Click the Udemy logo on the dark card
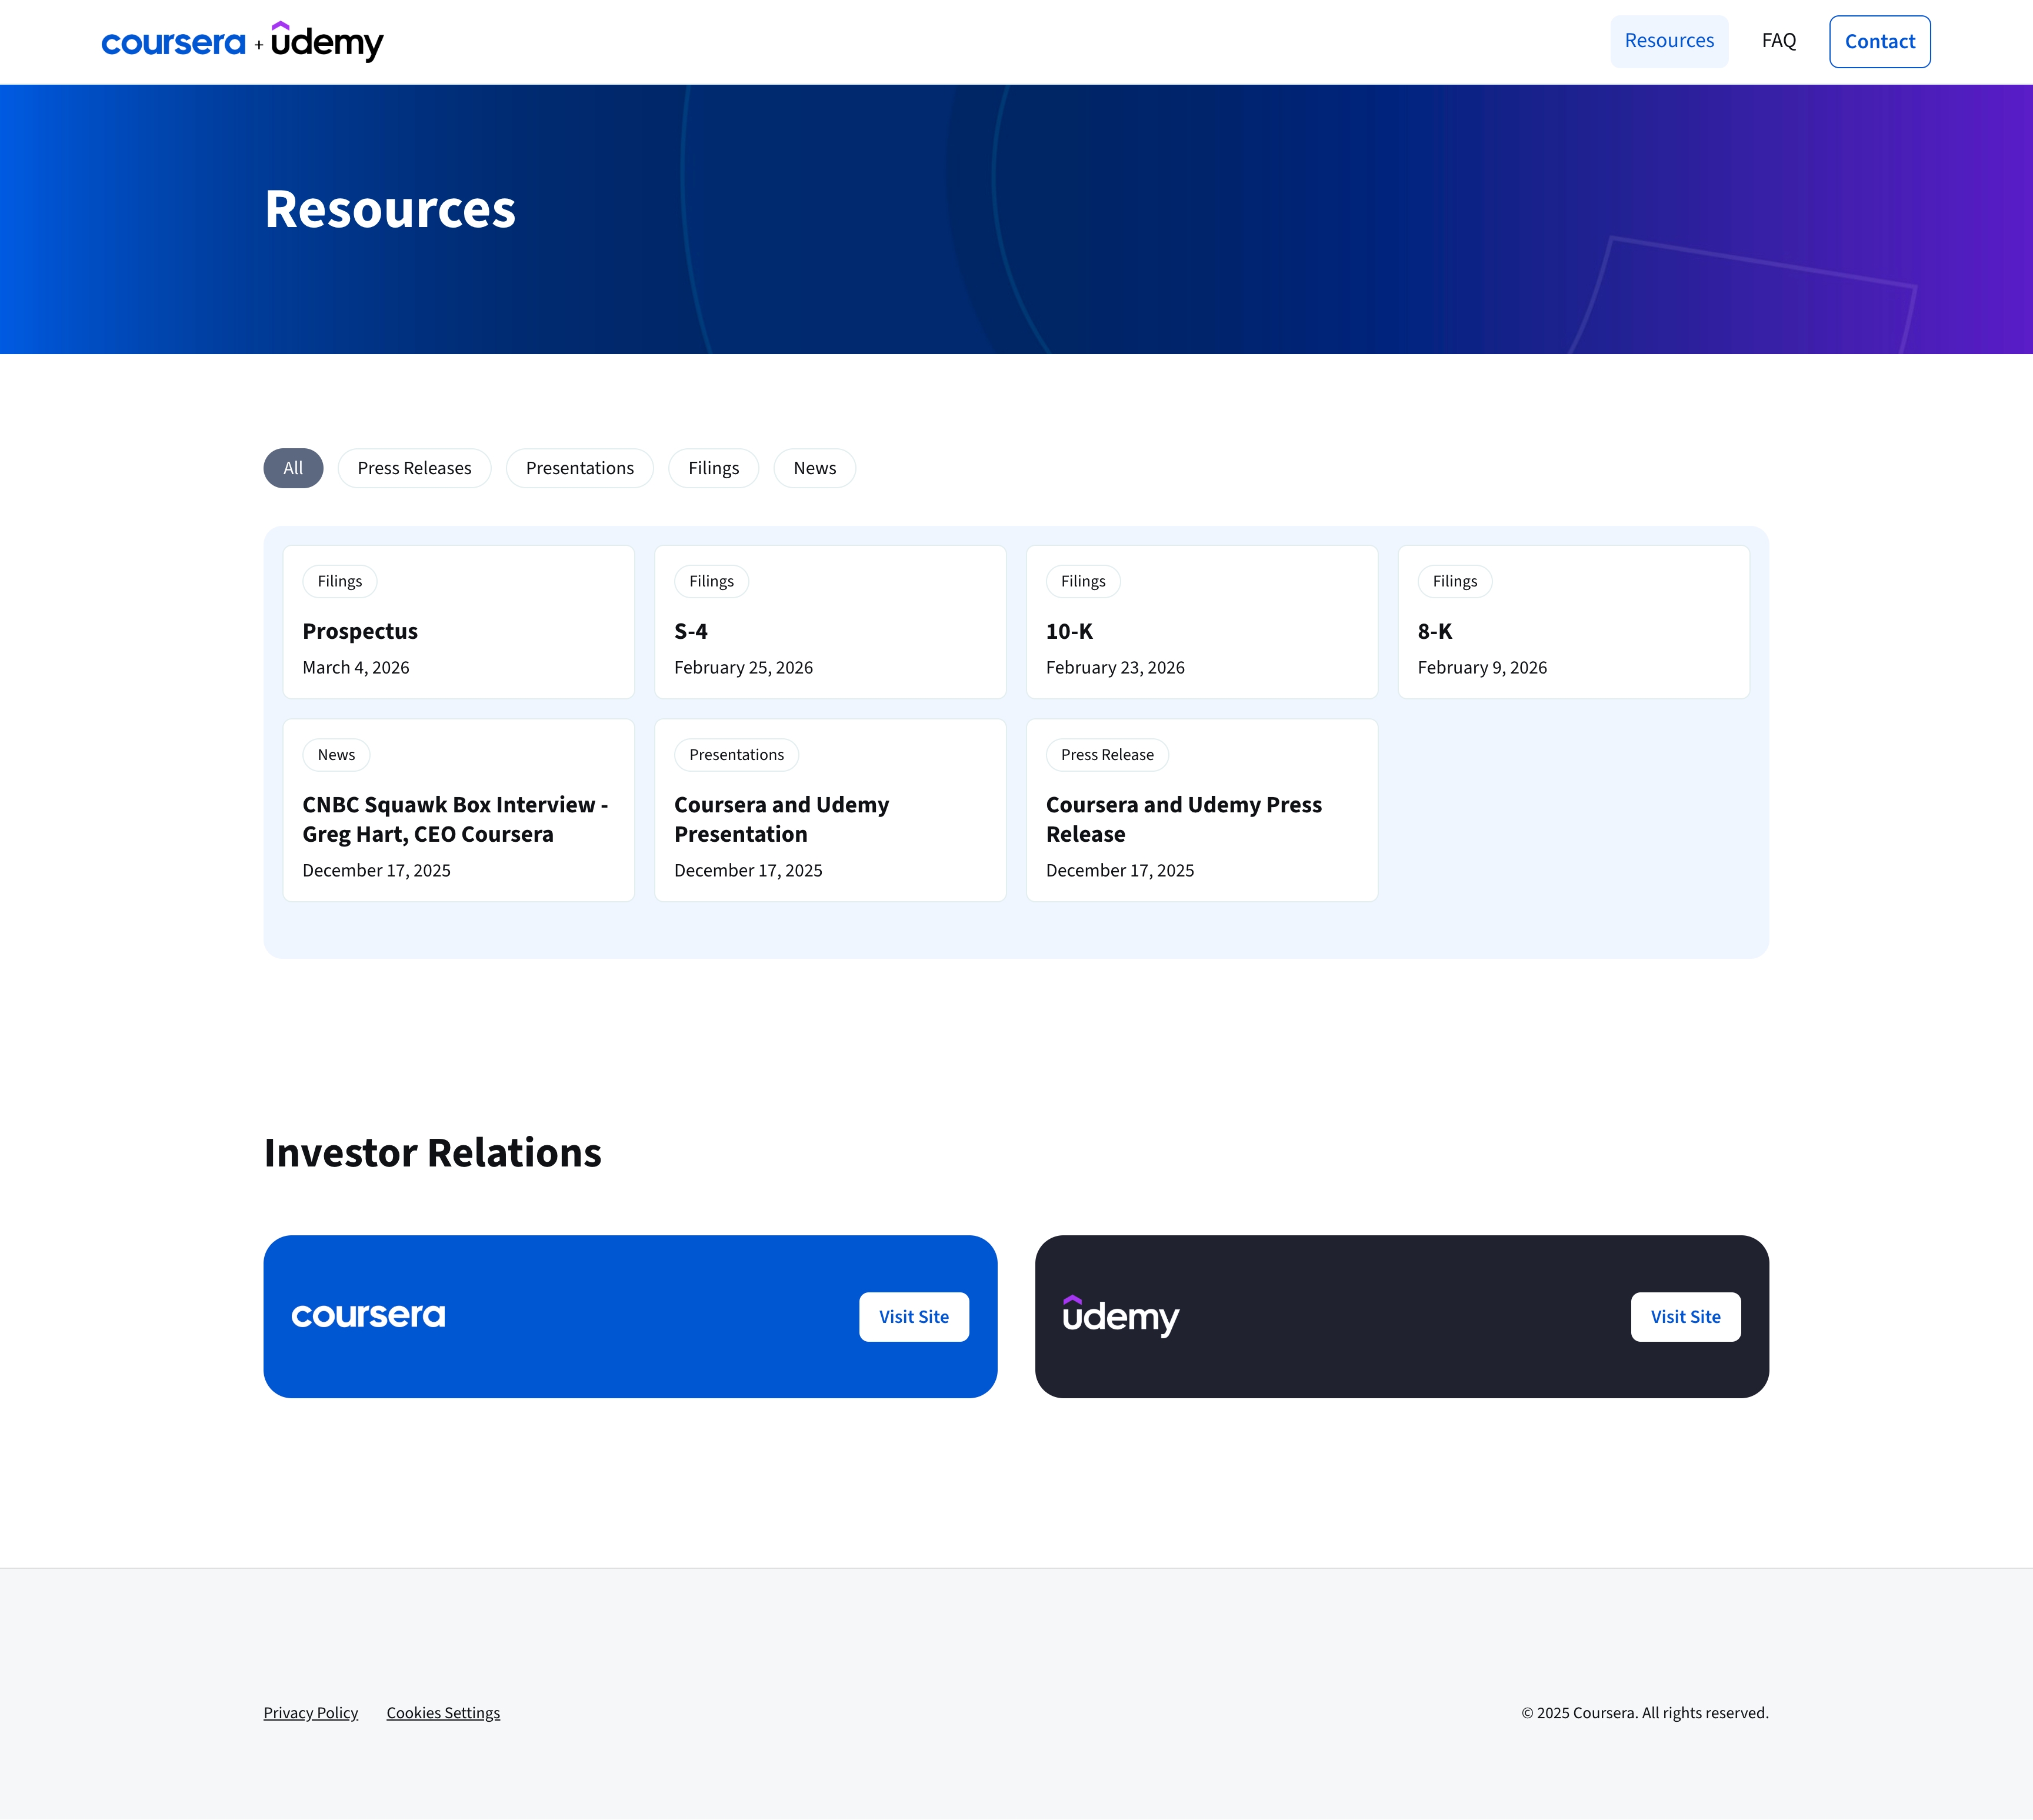Screen dimensions: 2033x1820 pyautogui.click(x=1121, y=1317)
